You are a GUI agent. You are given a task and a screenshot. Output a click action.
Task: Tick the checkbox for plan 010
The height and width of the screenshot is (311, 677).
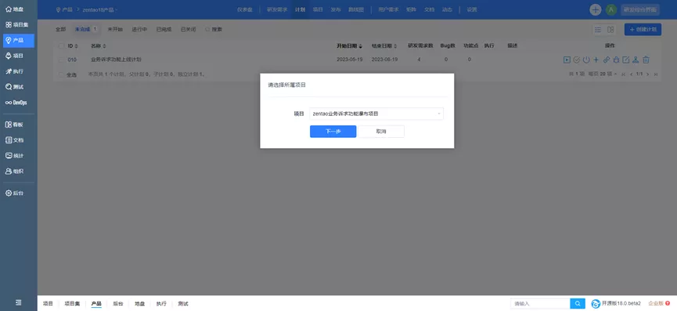point(61,60)
